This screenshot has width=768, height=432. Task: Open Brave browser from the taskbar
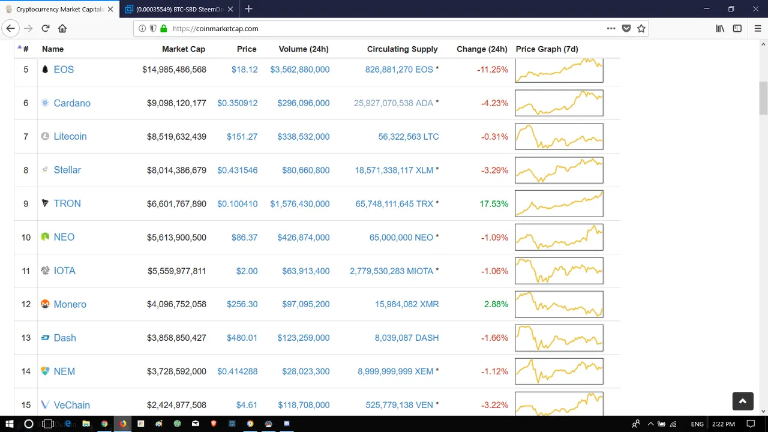(x=214, y=424)
